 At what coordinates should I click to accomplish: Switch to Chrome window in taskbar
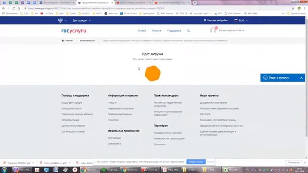[90, 170]
